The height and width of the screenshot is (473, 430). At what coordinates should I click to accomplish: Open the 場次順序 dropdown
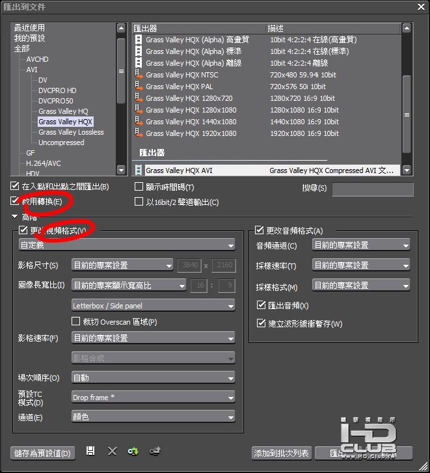(153, 377)
